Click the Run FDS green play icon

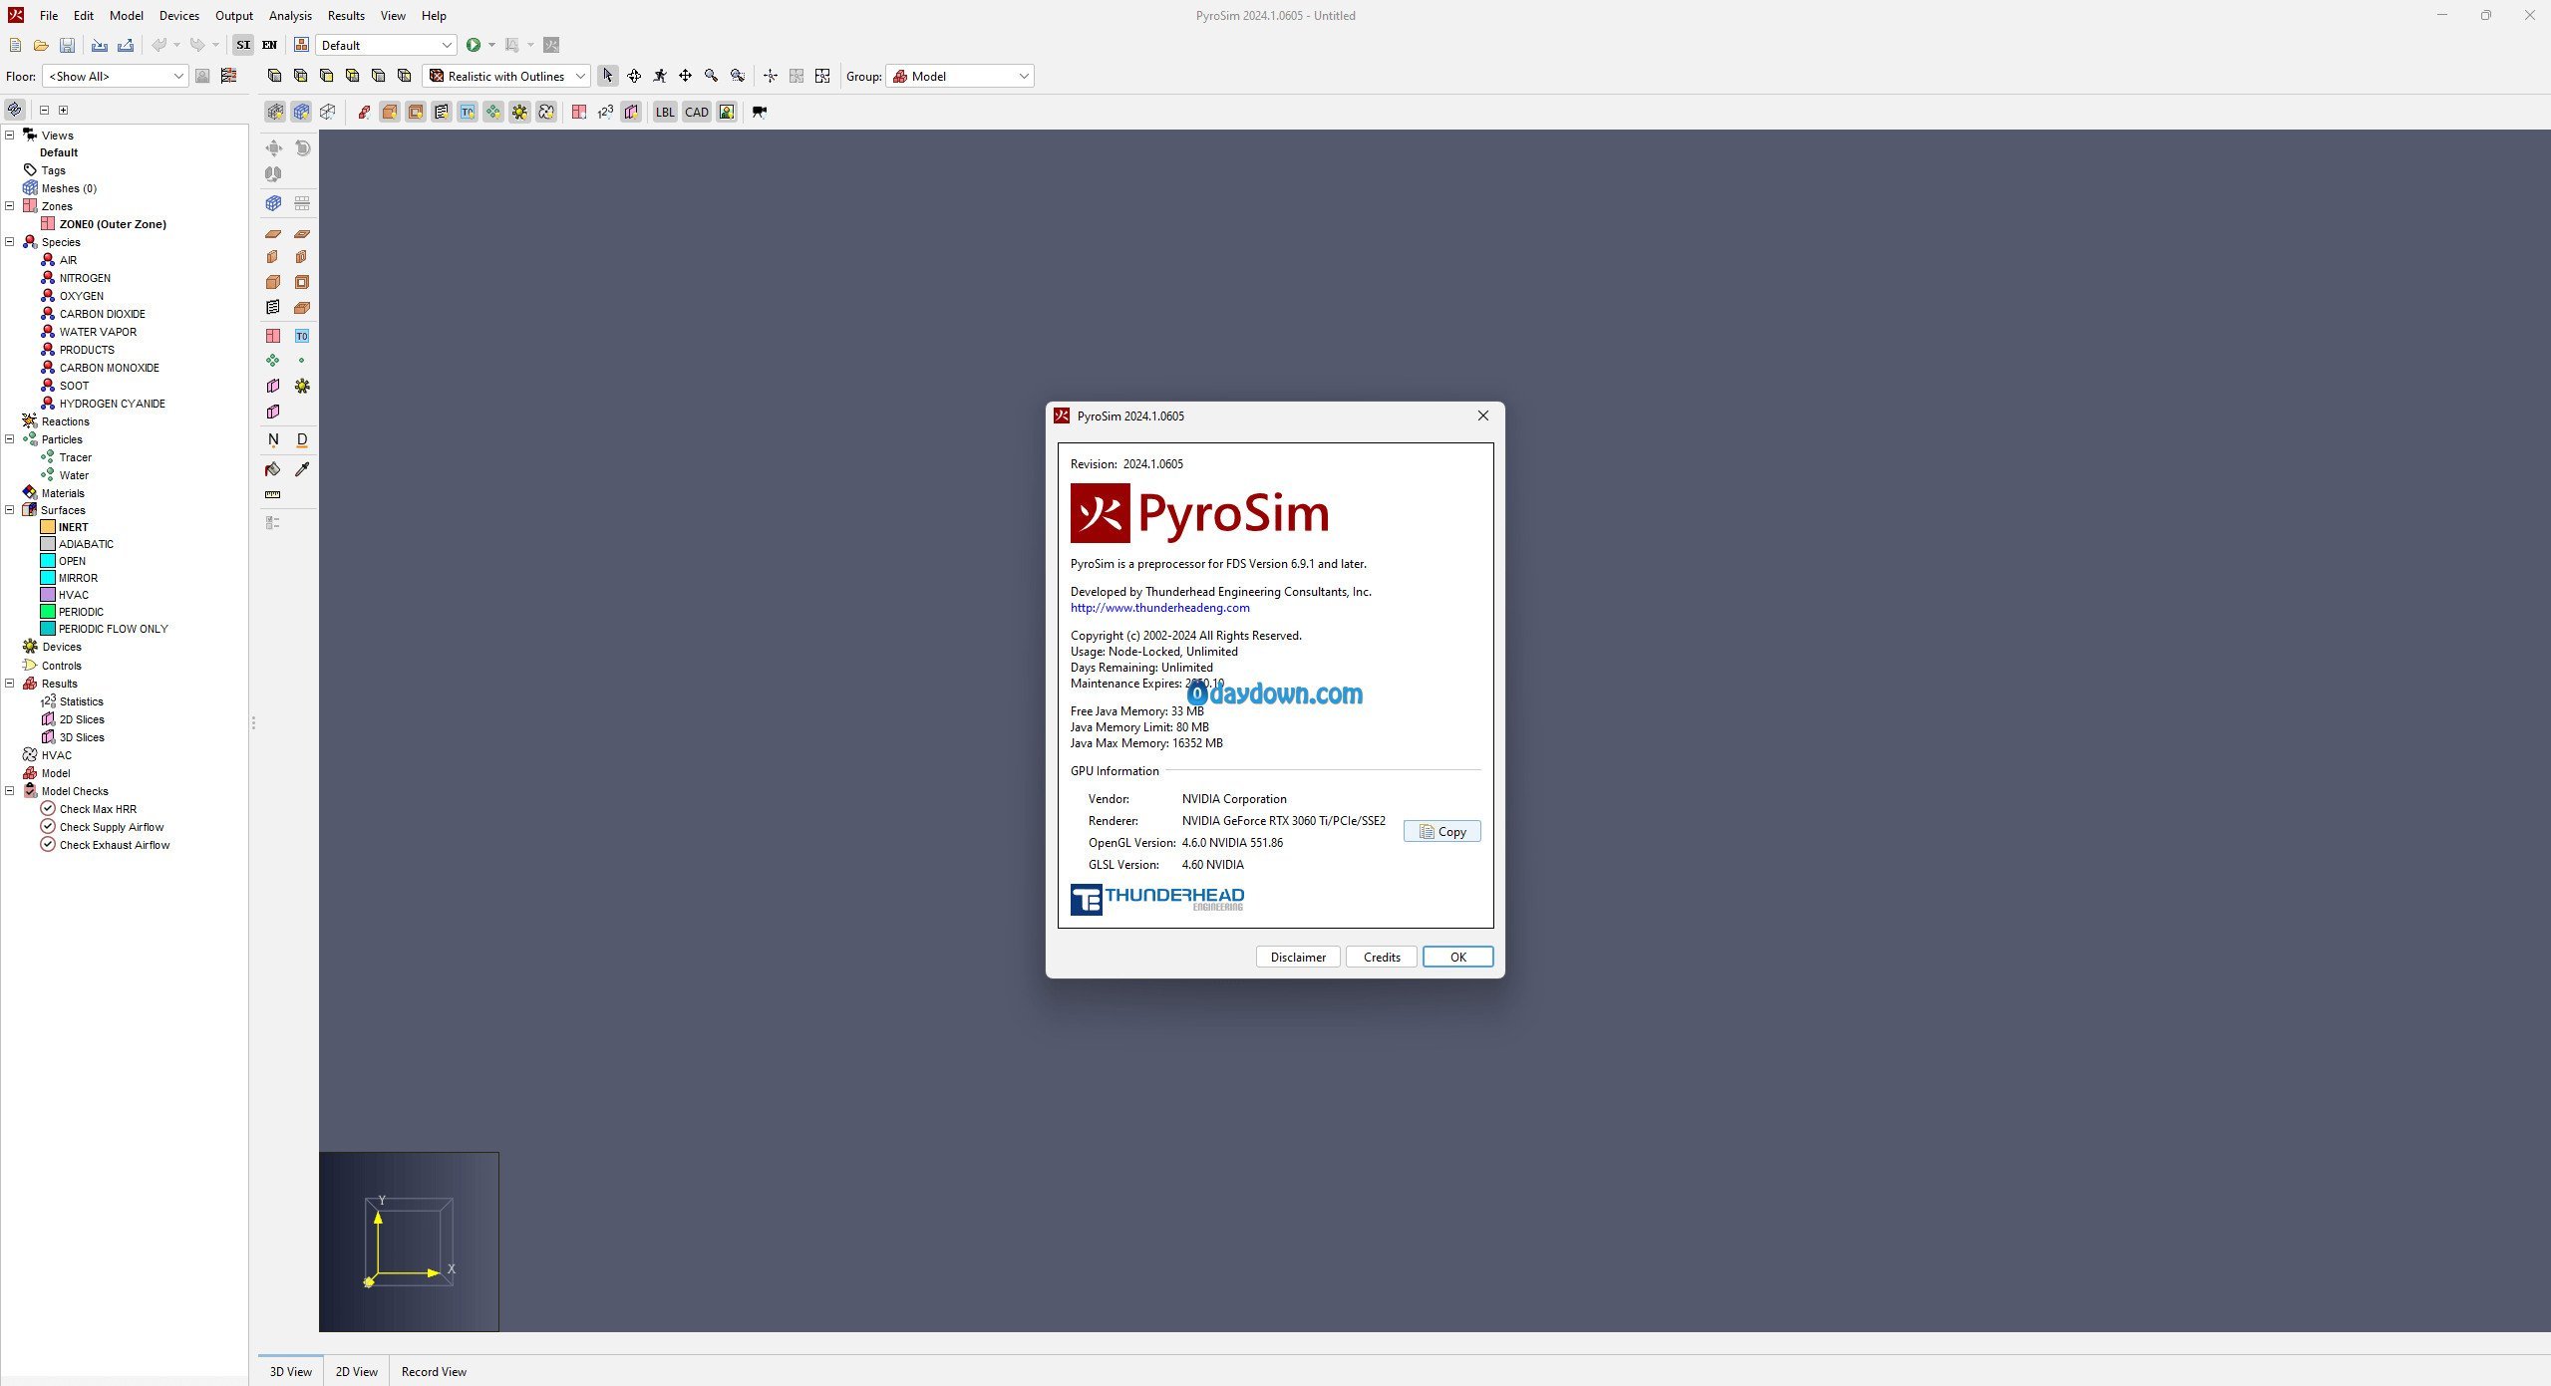[474, 45]
